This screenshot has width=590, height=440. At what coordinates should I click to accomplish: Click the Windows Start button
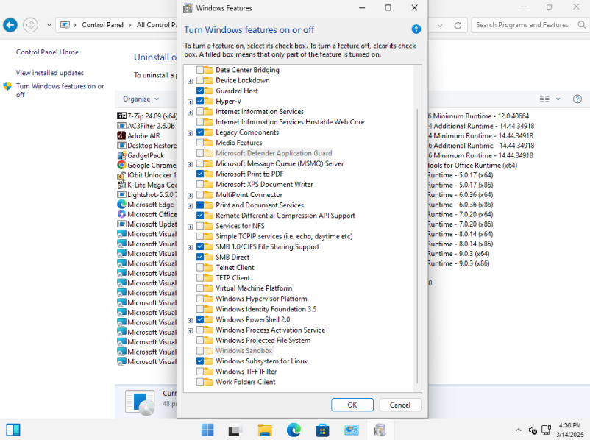coord(207,430)
